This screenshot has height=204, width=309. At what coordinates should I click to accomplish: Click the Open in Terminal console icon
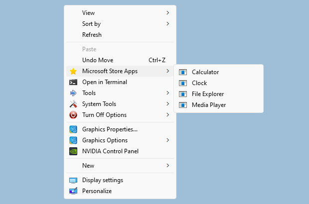73,82
